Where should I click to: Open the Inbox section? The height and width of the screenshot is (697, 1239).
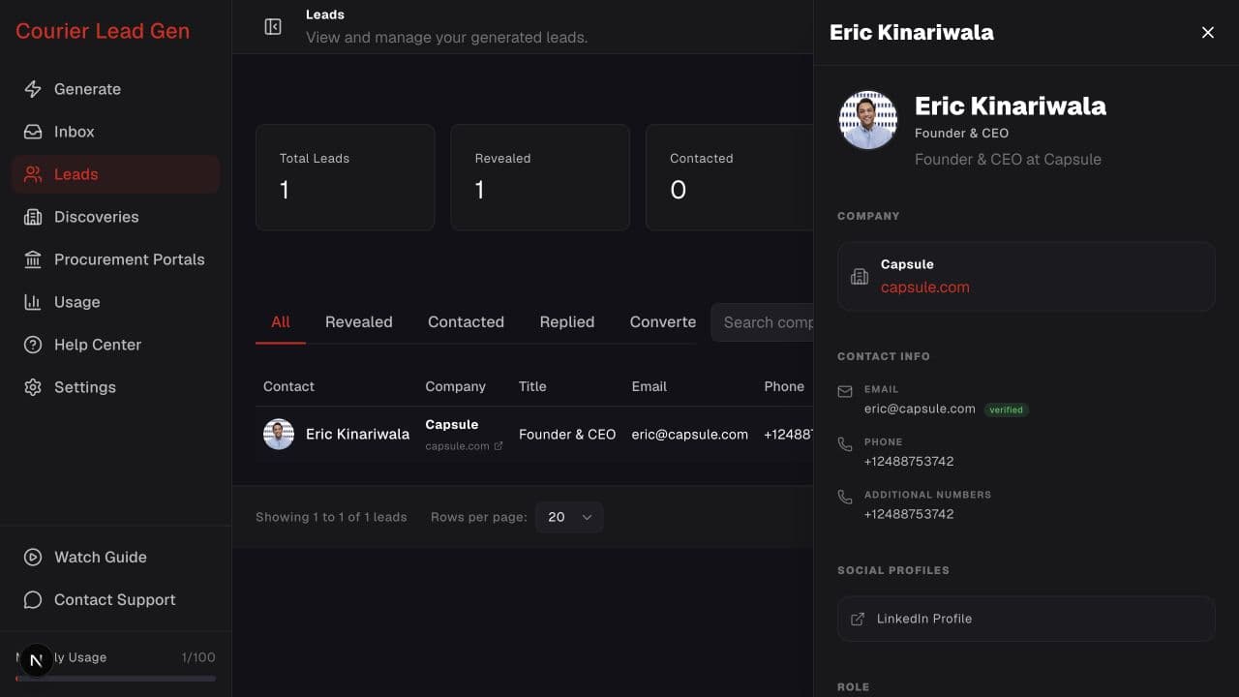click(115, 132)
